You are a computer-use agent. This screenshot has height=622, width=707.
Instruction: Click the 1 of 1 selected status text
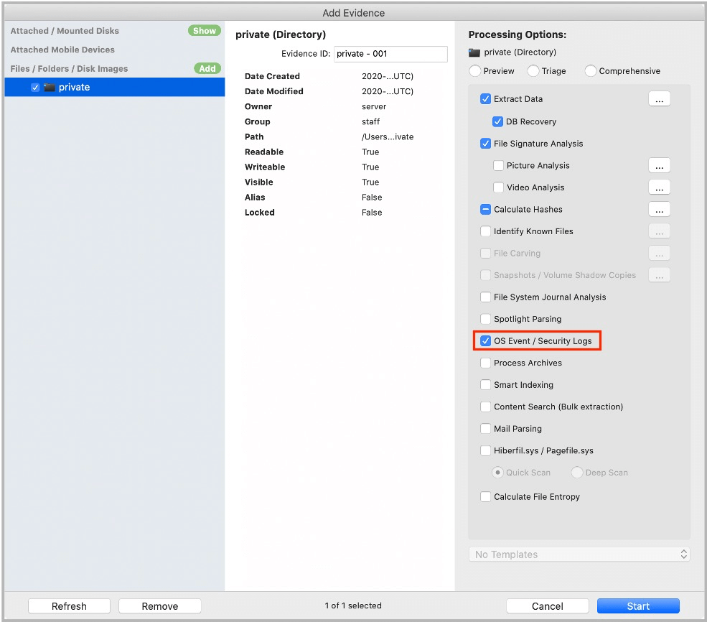pyautogui.click(x=353, y=605)
